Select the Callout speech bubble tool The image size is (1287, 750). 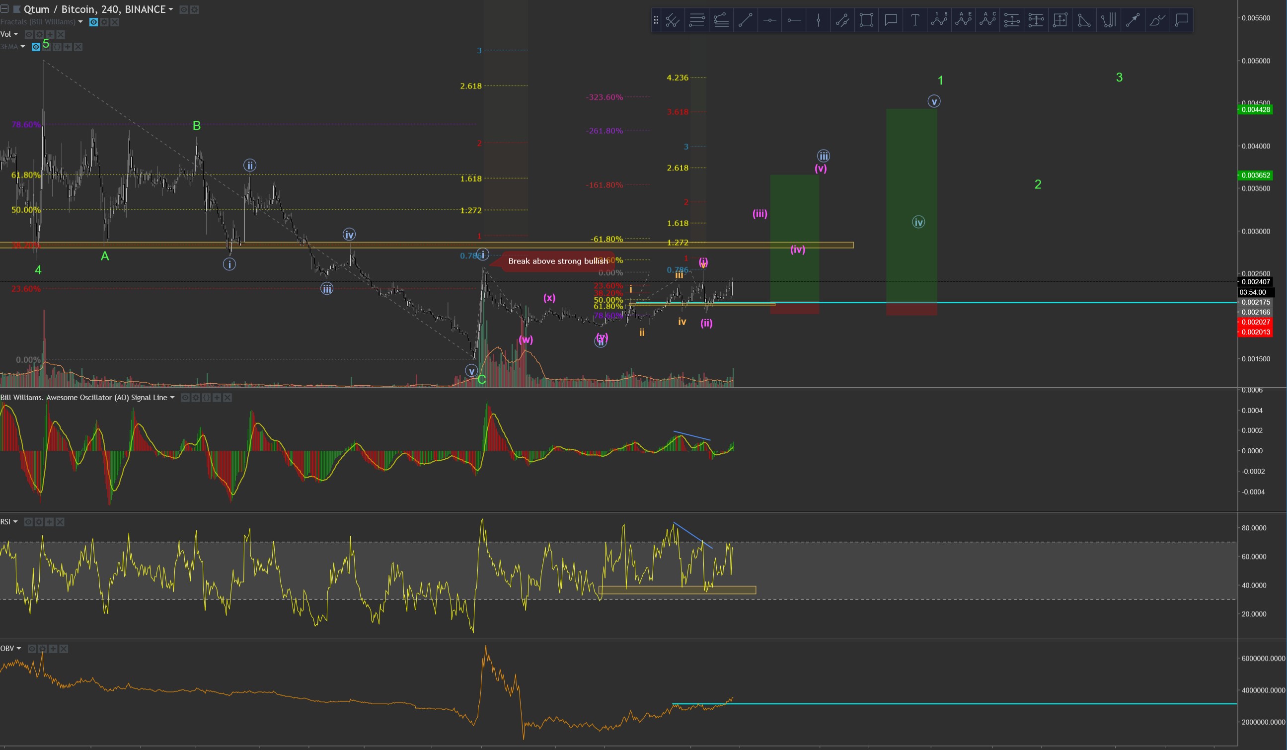click(x=891, y=20)
